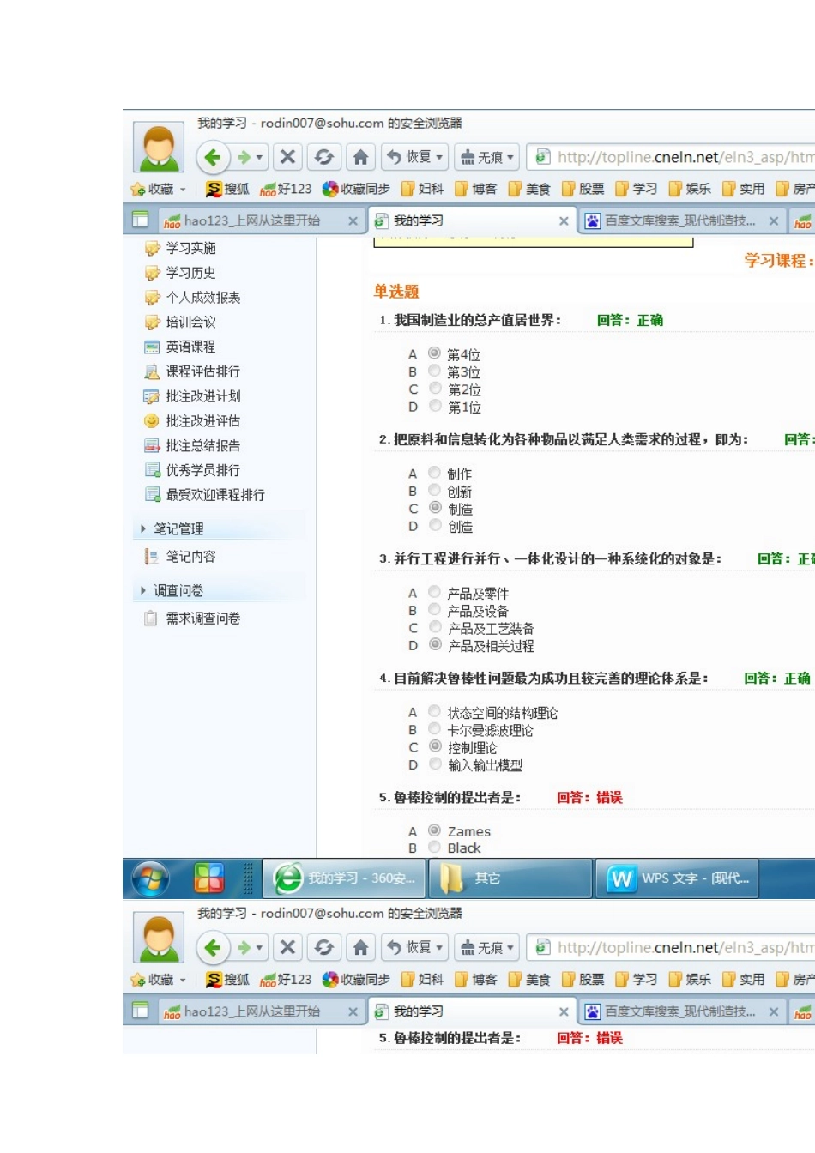Open forward history dropdown arrow in upper toolbar
815x1153 pixels.
point(260,158)
